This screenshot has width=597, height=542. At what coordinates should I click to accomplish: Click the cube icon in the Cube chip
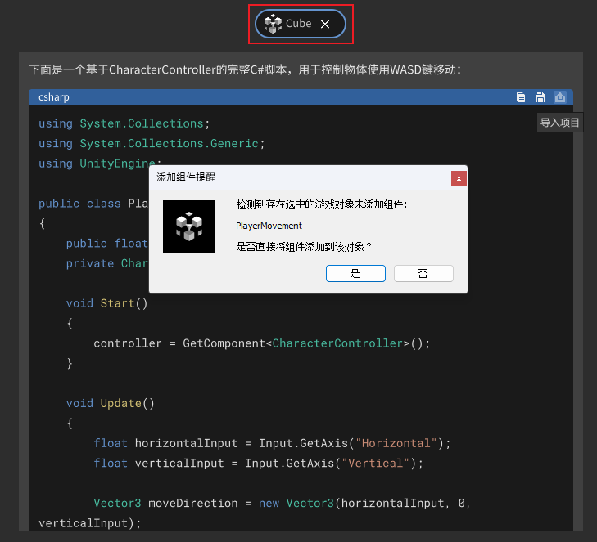click(273, 24)
